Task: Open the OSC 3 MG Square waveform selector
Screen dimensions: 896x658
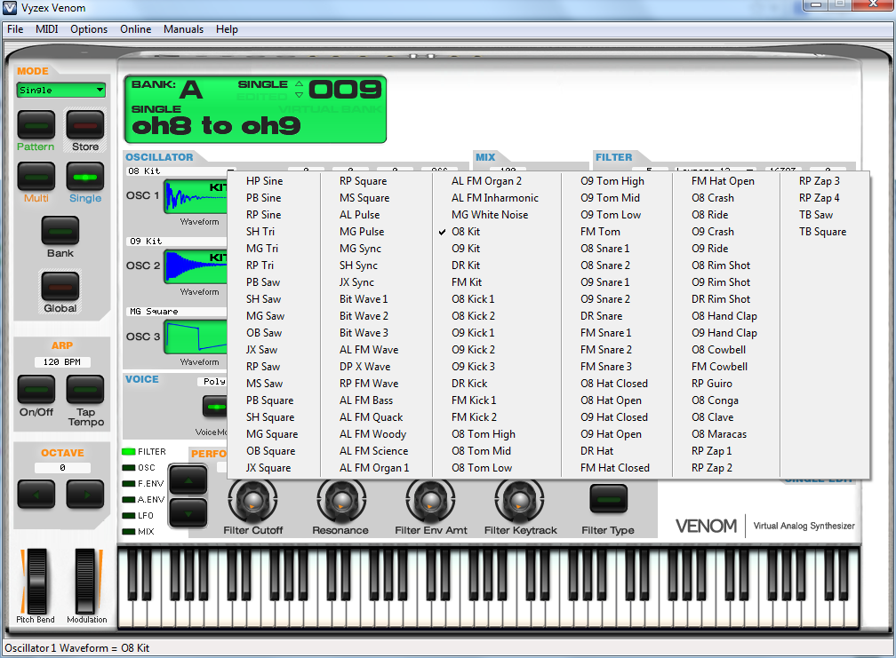Action: click(x=176, y=312)
